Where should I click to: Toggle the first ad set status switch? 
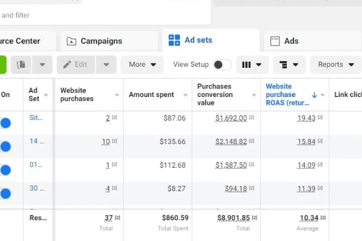(6, 123)
